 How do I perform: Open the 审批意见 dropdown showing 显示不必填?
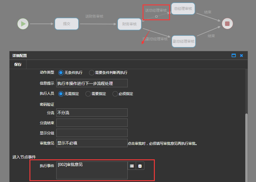pos(92,143)
